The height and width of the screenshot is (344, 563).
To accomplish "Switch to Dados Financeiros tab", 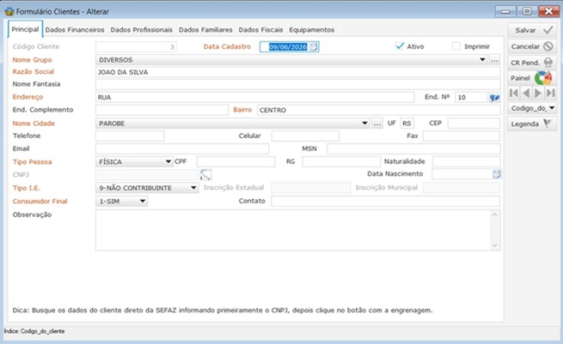I will coord(75,30).
